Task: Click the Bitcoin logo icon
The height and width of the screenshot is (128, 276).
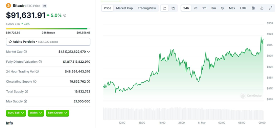Action: coord(8,6)
